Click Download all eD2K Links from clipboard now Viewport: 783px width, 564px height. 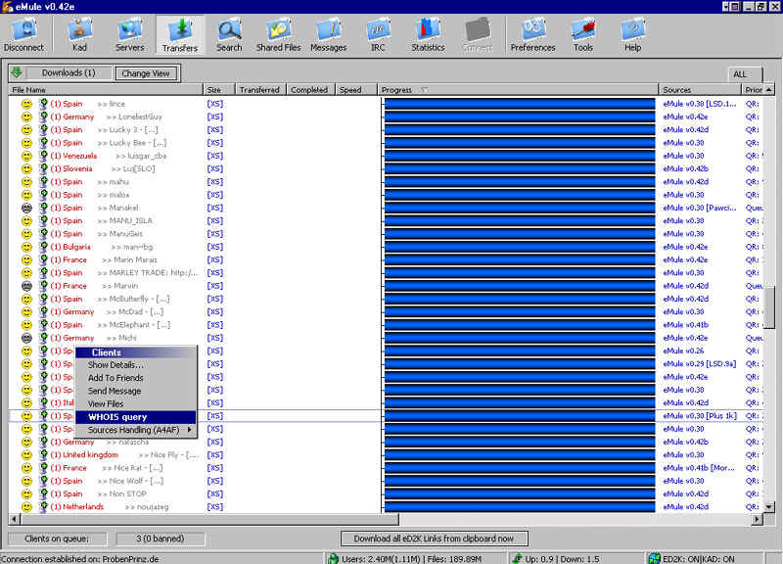[434, 539]
